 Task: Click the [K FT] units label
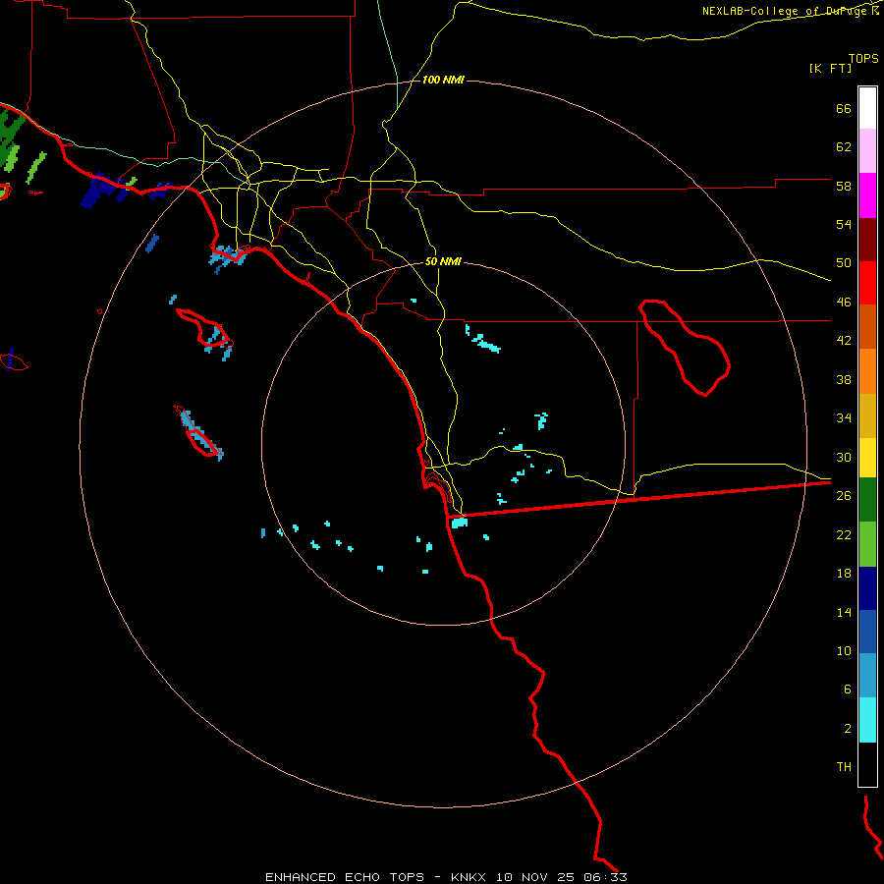(830, 68)
